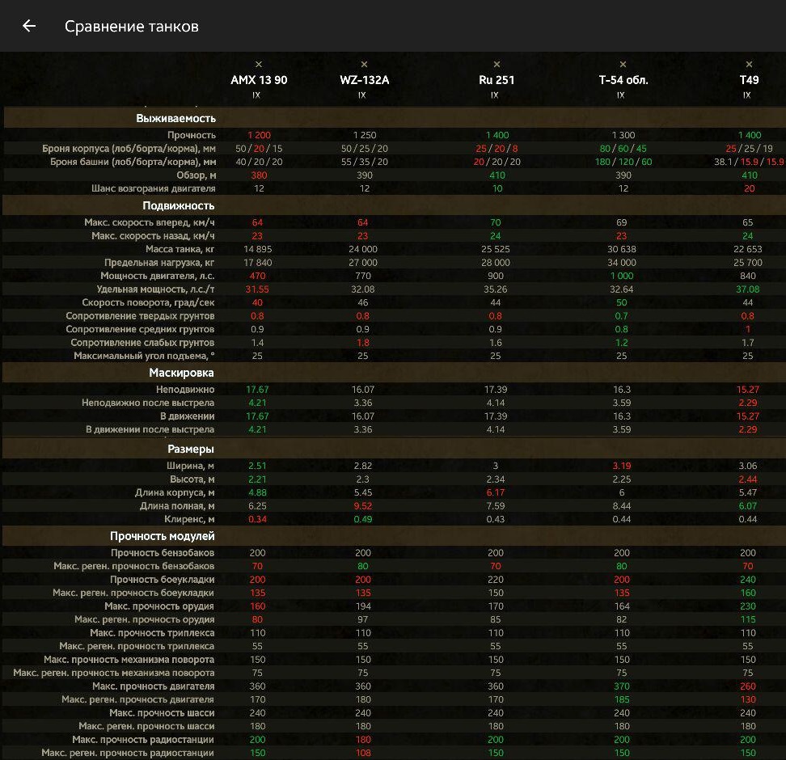Screen dimensions: 786x760
Task: Click Макс. прочность радиостанции label
Action: pyautogui.click(x=143, y=740)
